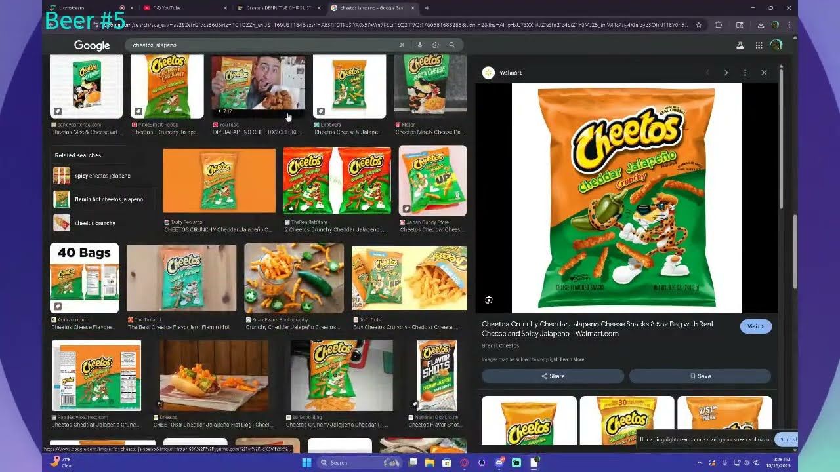
Task: Open the Search Labs flask icon
Action: (x=740, y=45)
